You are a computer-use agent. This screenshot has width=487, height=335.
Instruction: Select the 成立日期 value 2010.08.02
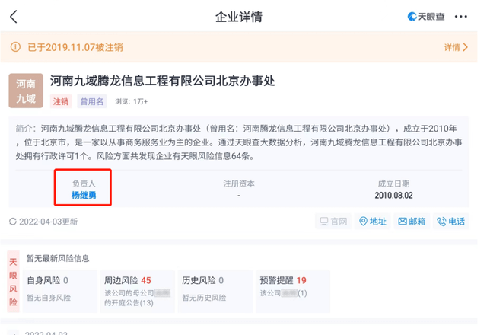coord(393,196)
